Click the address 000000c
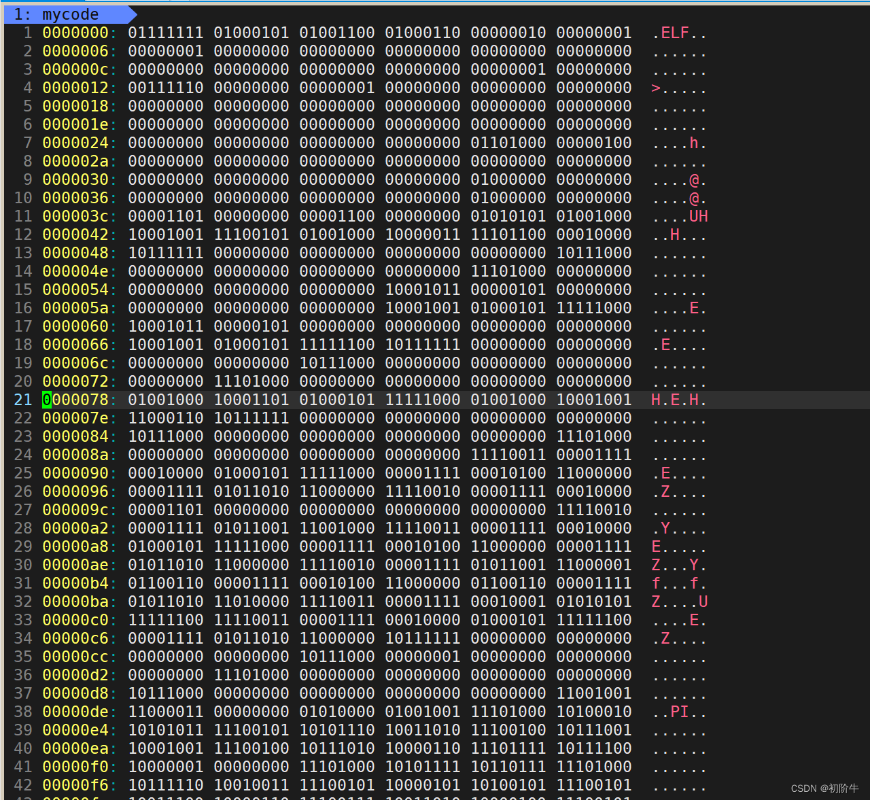 [x=75, y=69]
